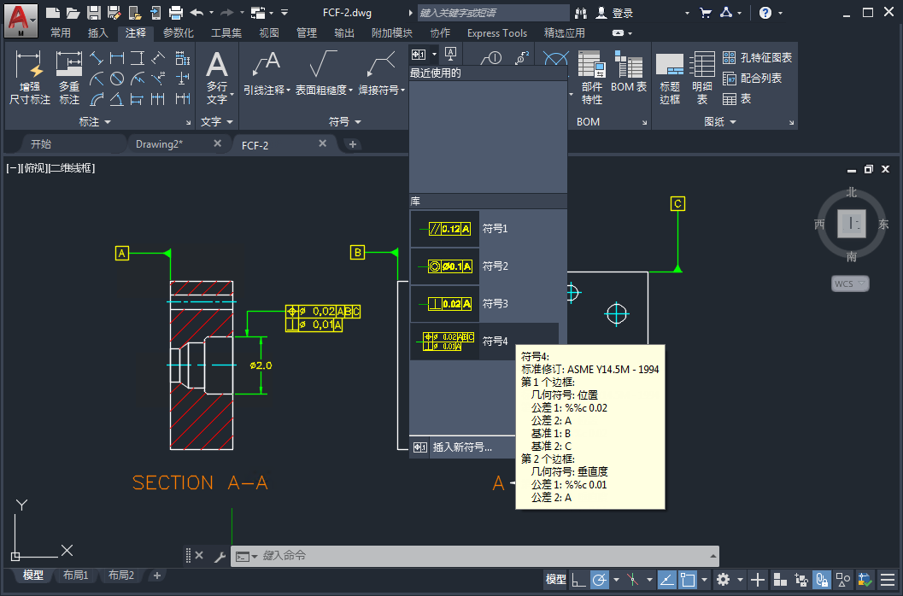Select the Leader Note (引线注释) tool
The width and height of the screenshot is (903, 596).
(267, 73)
